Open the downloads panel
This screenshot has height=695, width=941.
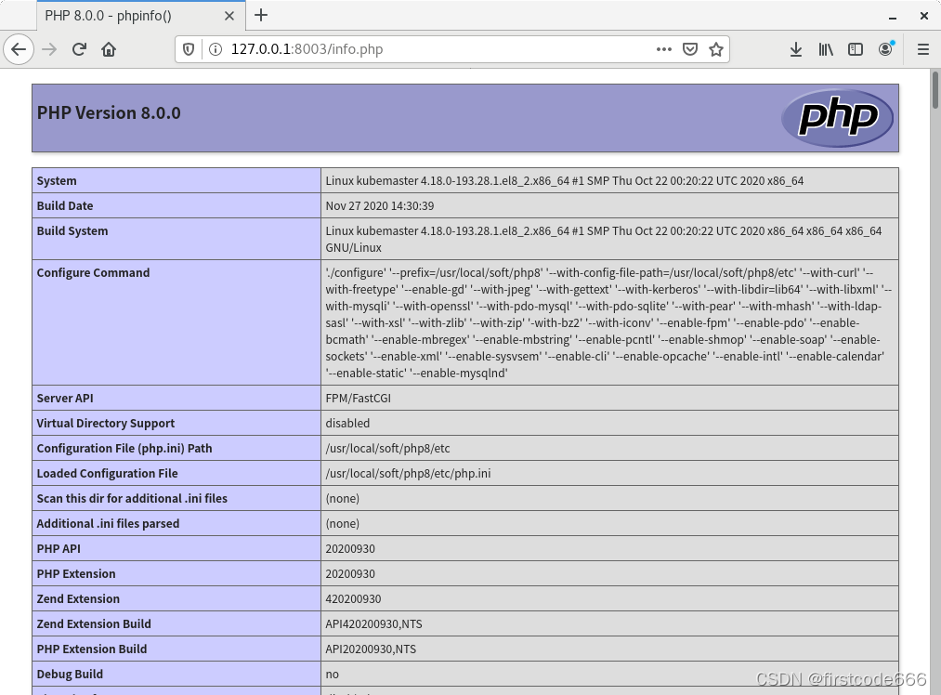tap(796, 49)
